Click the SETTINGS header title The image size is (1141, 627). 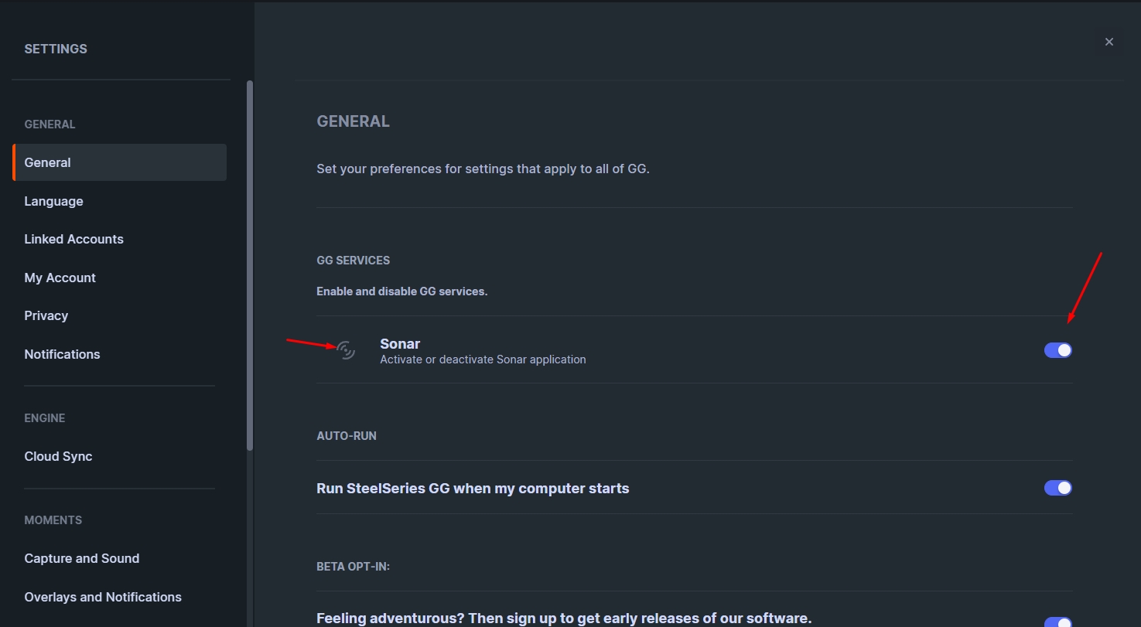[x=56, y=49]
